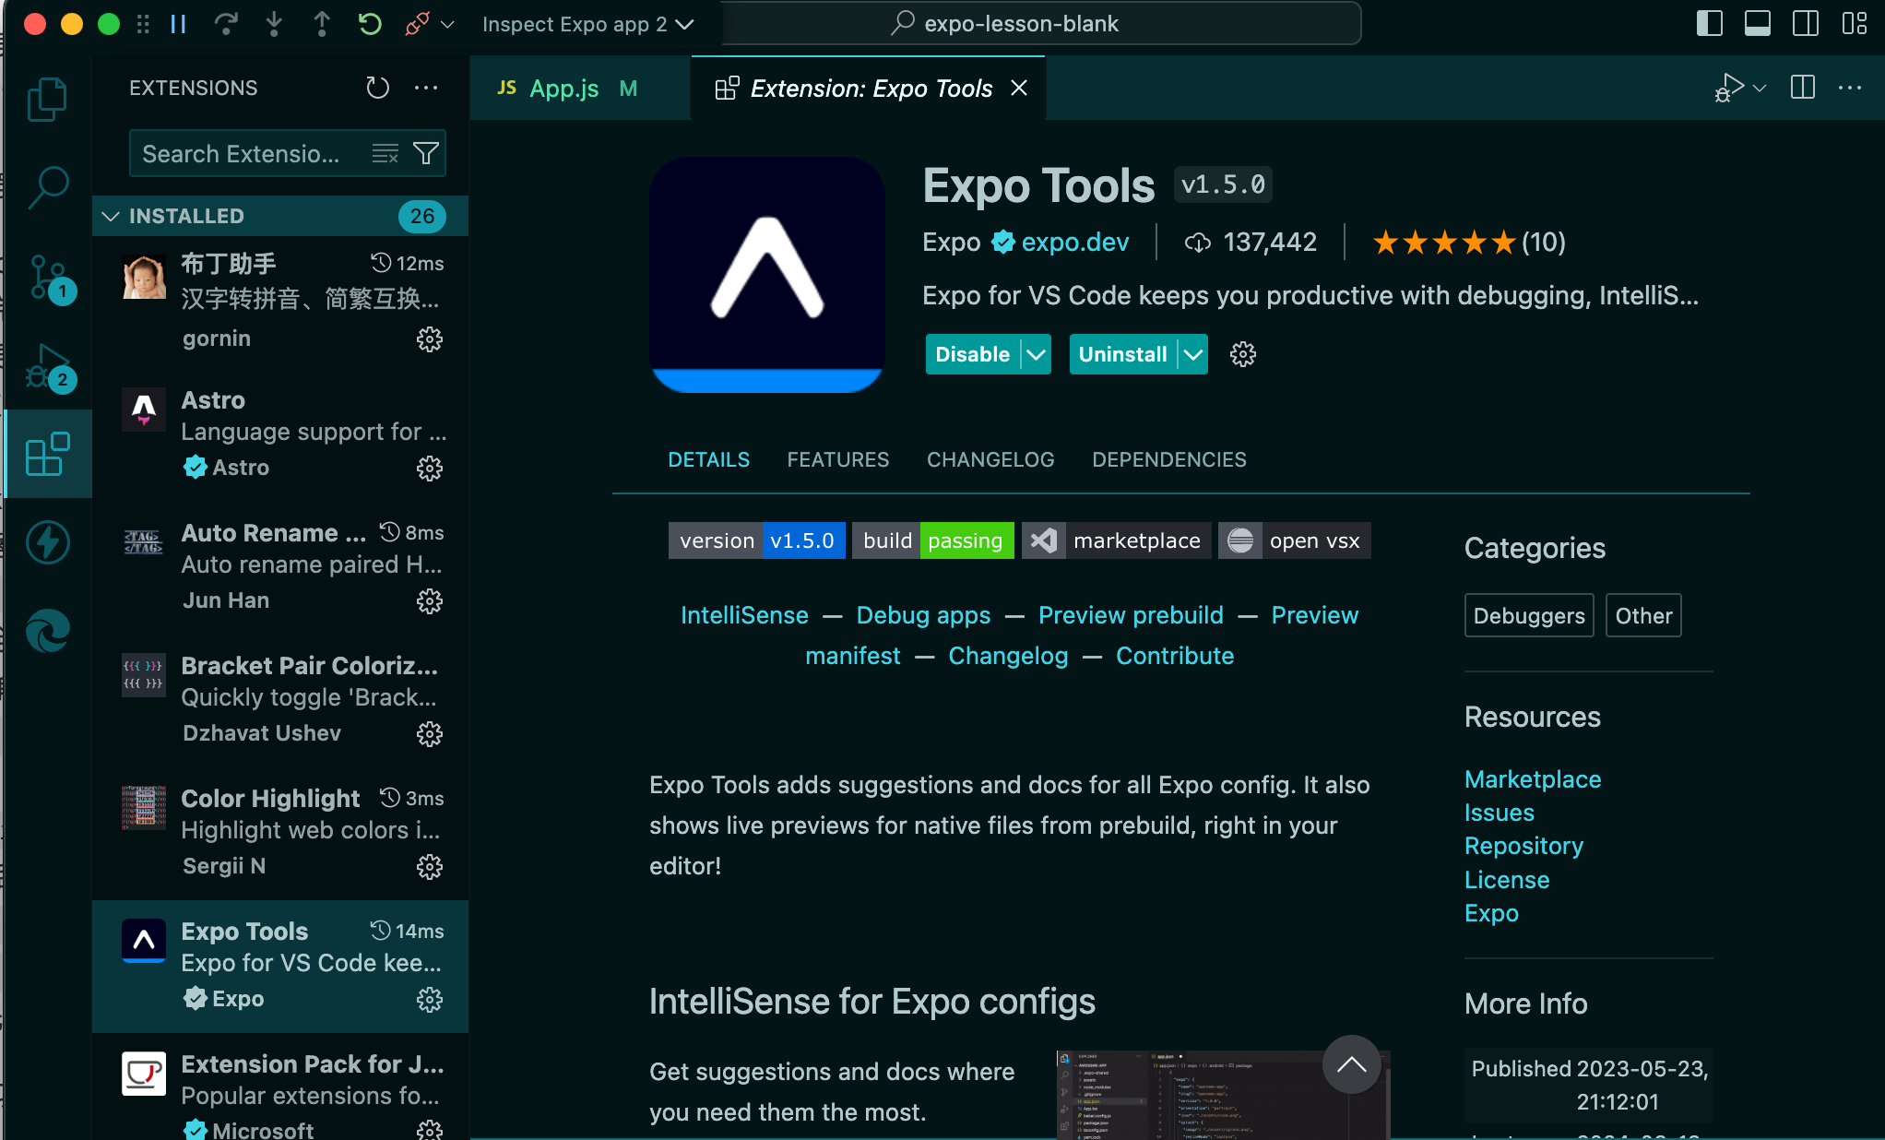Image resolution: width=1885 pixels, height=1140 pixels.
Task: Switch to the CHANGELOG tab
Action: point(990,459)
